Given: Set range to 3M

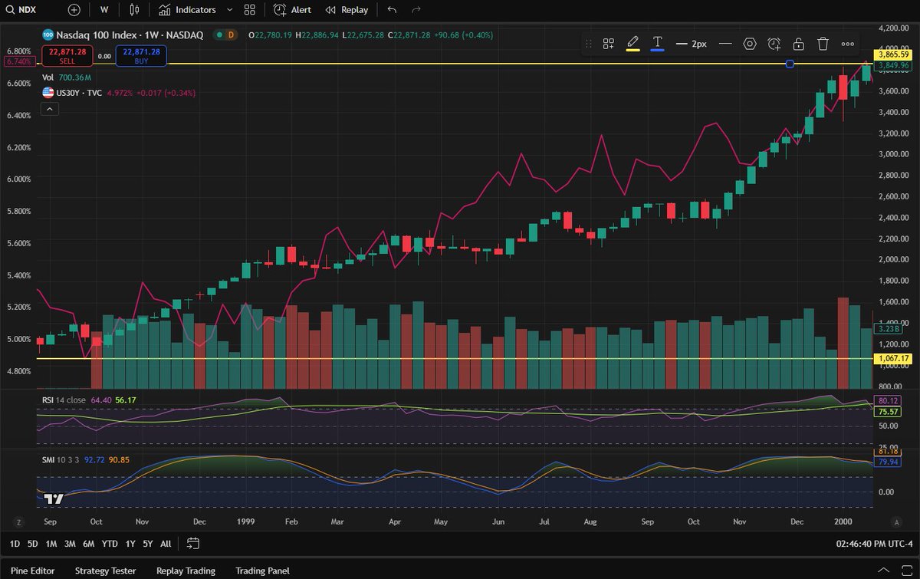Looking at the screenshot, I should (x=70, y=544).
